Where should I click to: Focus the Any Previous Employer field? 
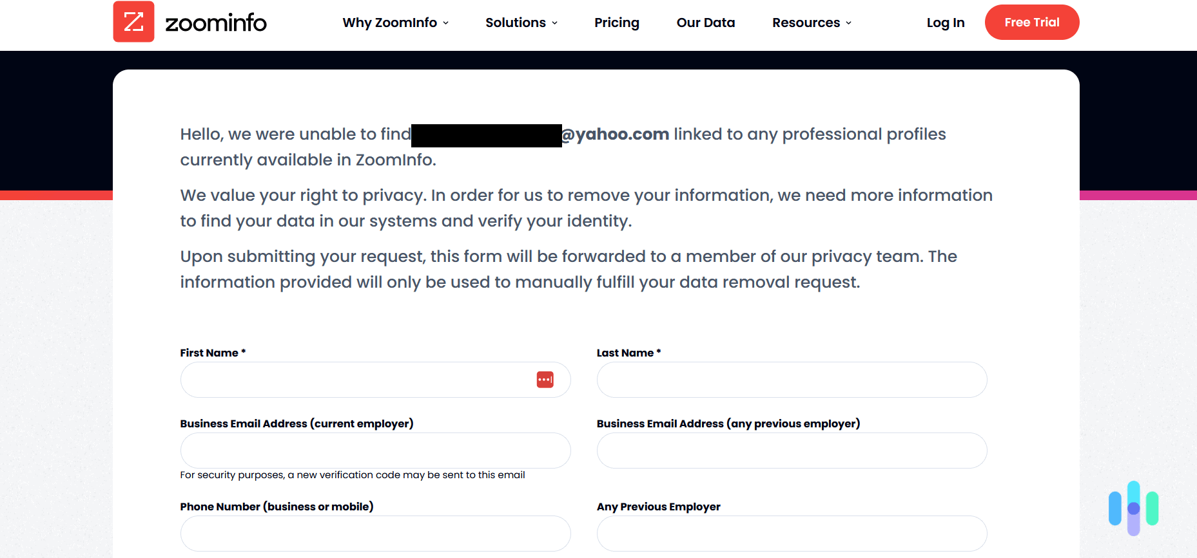(792, 533)
